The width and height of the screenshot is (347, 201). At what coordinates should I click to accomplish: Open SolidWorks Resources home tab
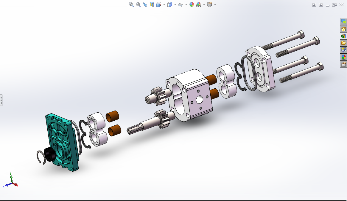344,29
